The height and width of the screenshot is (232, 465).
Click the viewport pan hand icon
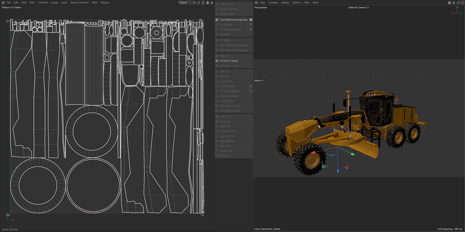click(449, 2)
